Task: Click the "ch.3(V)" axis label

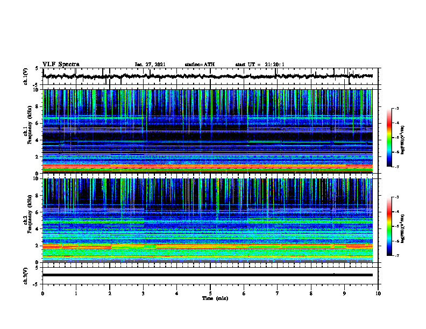Action: click(x=25, y=276)
